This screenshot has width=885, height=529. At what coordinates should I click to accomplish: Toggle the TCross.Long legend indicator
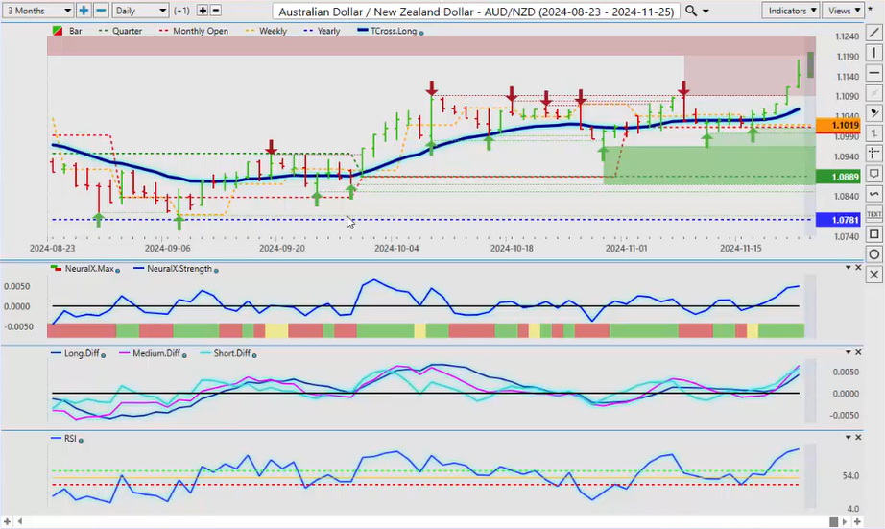click(388, 31)
